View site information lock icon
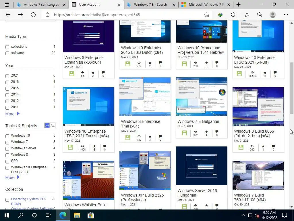 (x=48, y=15)
